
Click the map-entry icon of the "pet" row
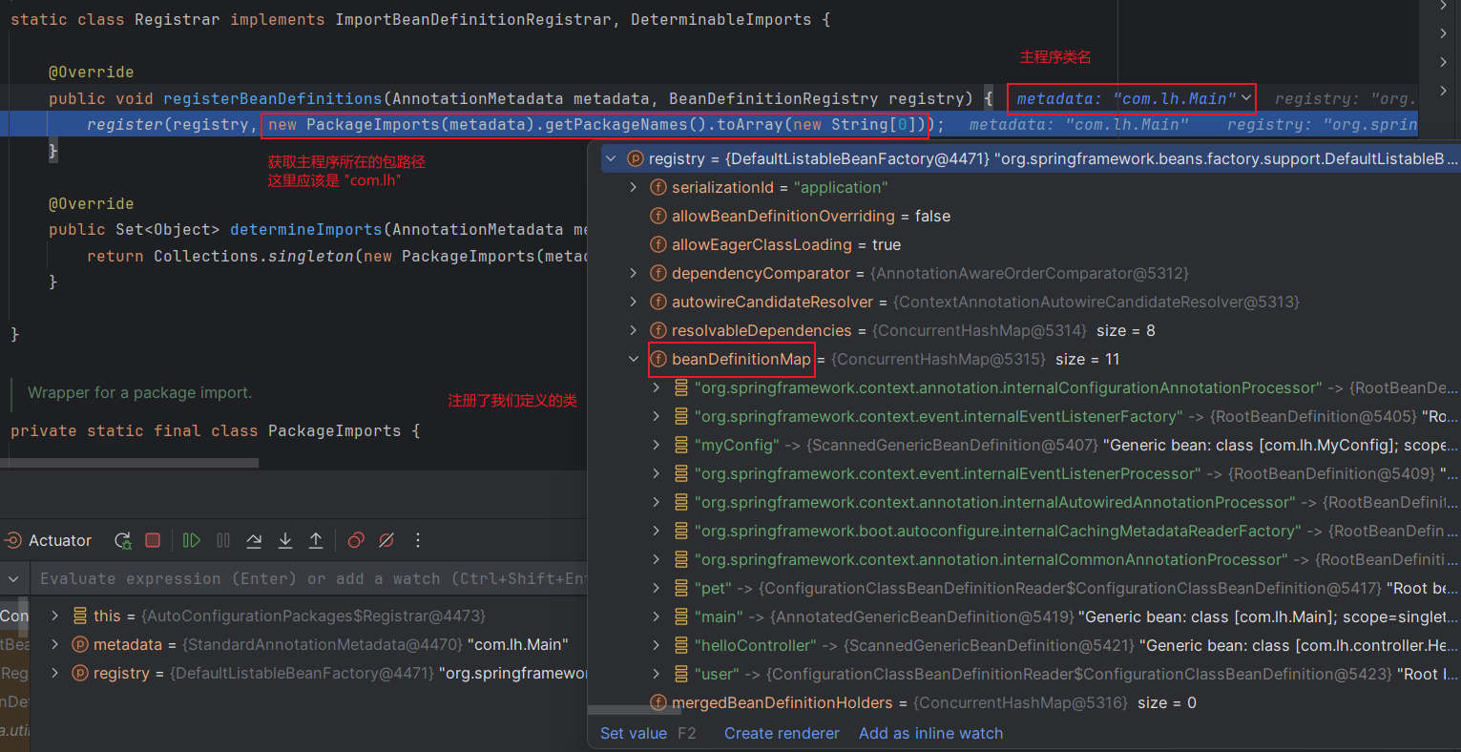[680, 588]
